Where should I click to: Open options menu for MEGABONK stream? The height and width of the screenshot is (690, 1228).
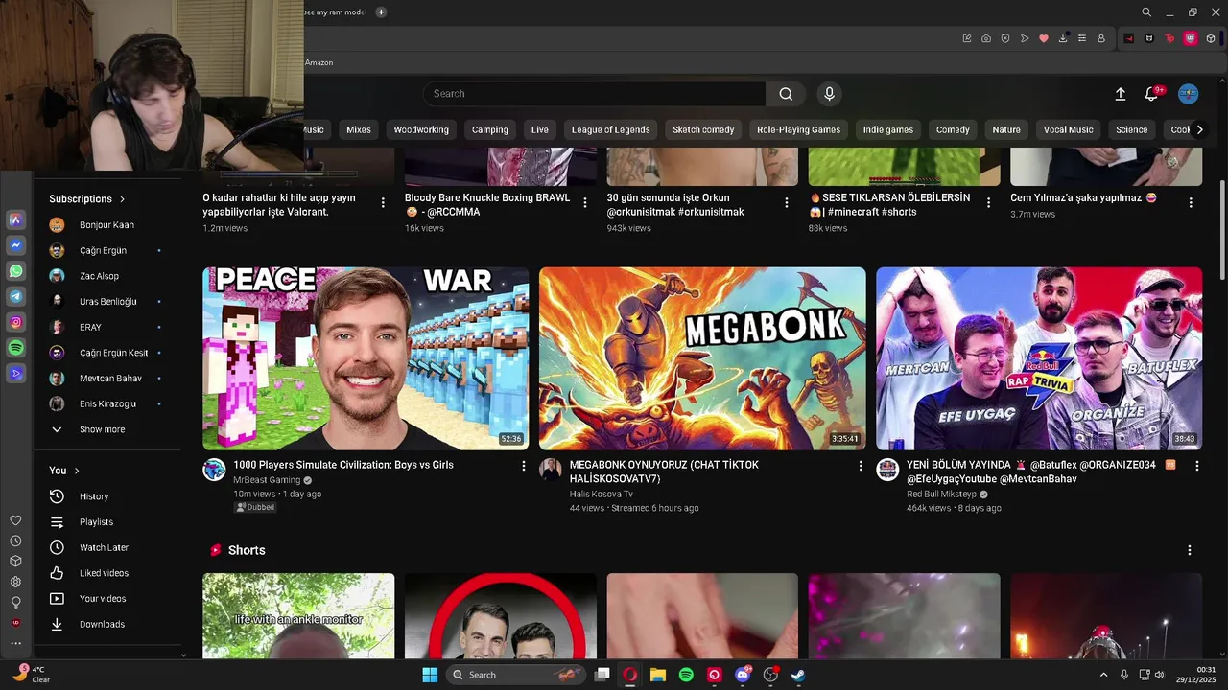pos(861,466)
